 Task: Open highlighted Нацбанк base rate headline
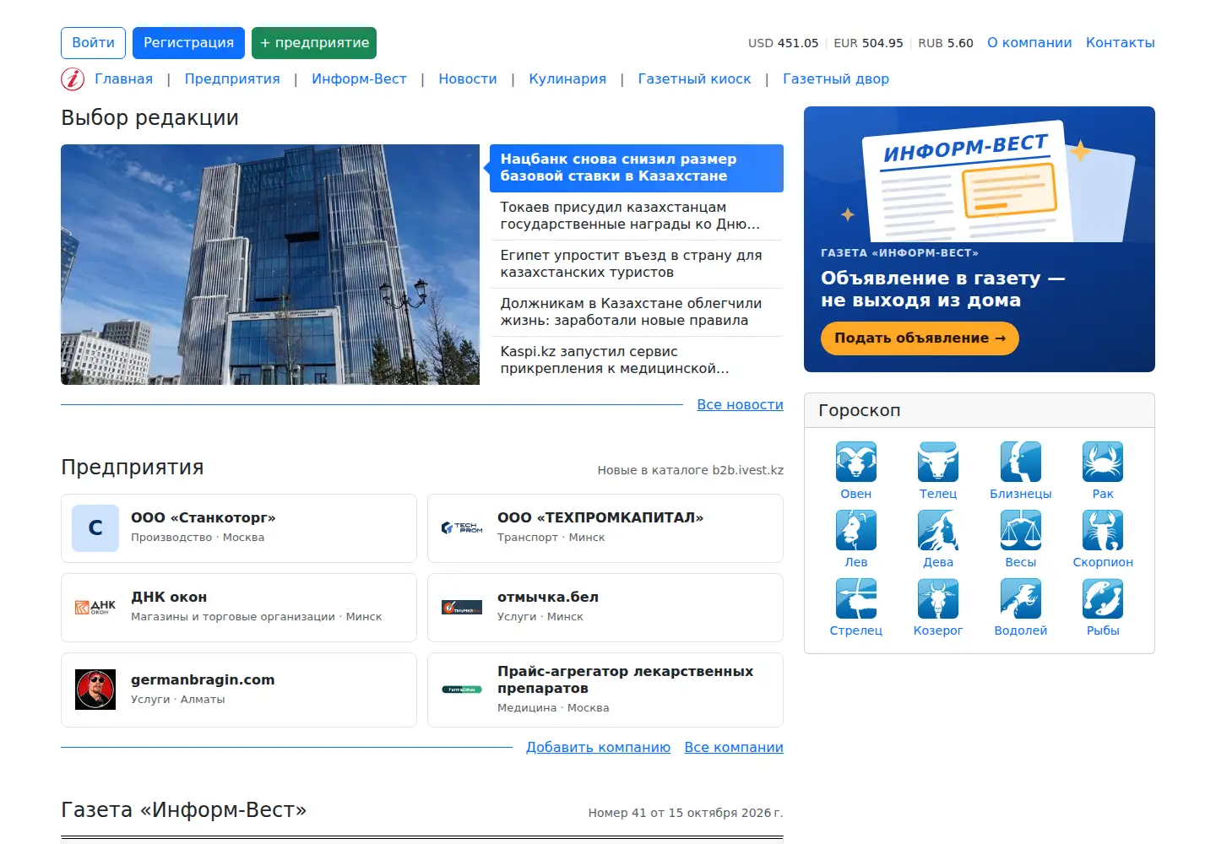click(637, 168)
